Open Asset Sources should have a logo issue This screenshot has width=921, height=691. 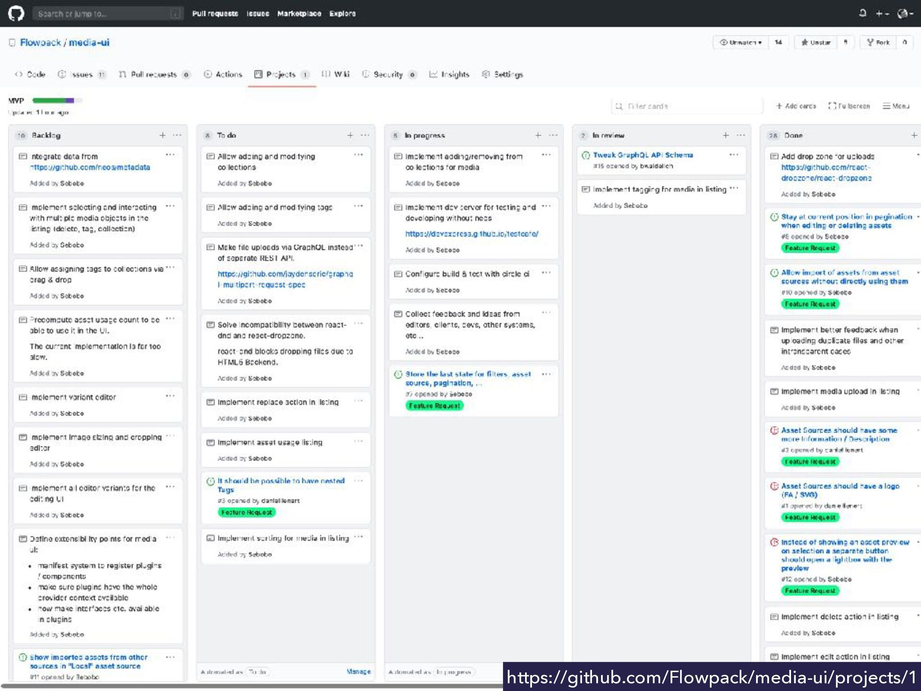pyautogui.click(x=840, y=490)
